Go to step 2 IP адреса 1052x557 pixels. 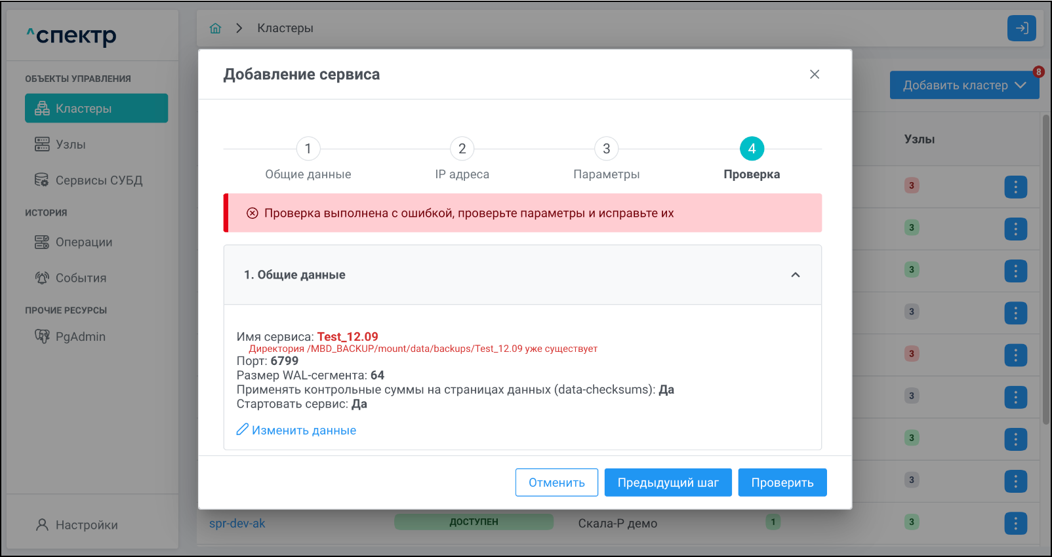(462, 157)
